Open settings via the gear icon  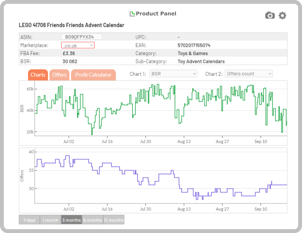coord(282,15)
